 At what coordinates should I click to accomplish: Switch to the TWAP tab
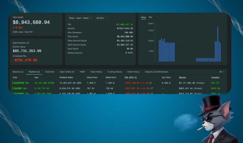[82, 72]
